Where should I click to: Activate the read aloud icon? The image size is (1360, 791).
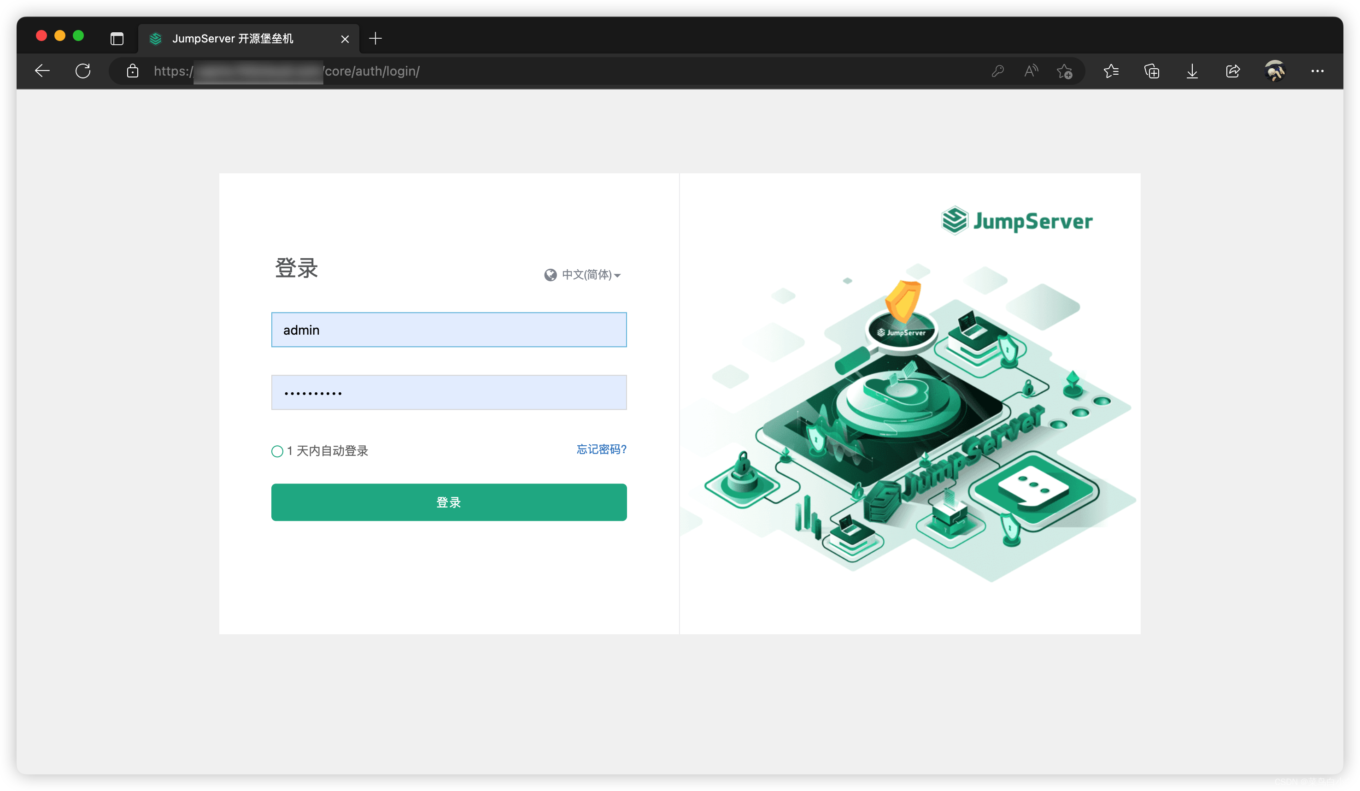pos(1031,71)
